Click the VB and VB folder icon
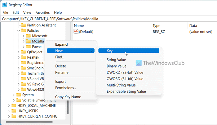This screenshot has width=217, height=125. click(x=24, y=79)
